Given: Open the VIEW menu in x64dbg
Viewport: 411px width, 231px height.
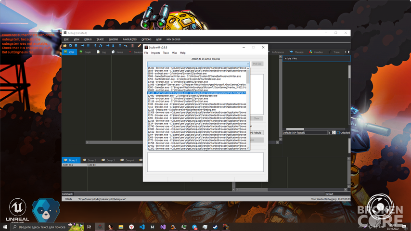Looking at the screenshot, I should pyautogui.click(x=76, y=39).
